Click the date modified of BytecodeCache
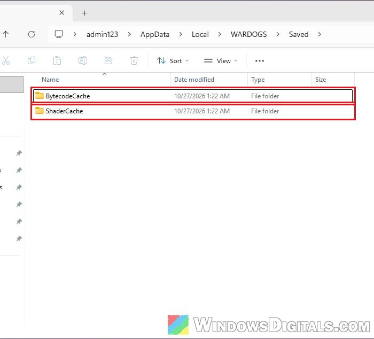This screenshot has width=374, height=339. [202, 96]
